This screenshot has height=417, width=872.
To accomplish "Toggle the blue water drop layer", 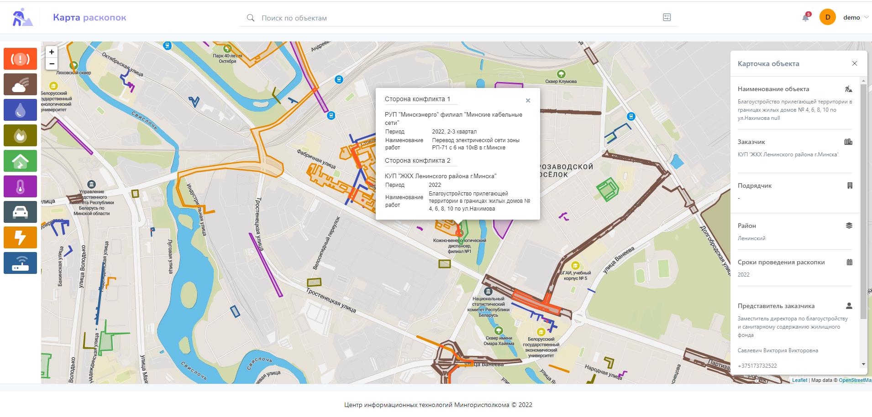I will click(20, 110).
